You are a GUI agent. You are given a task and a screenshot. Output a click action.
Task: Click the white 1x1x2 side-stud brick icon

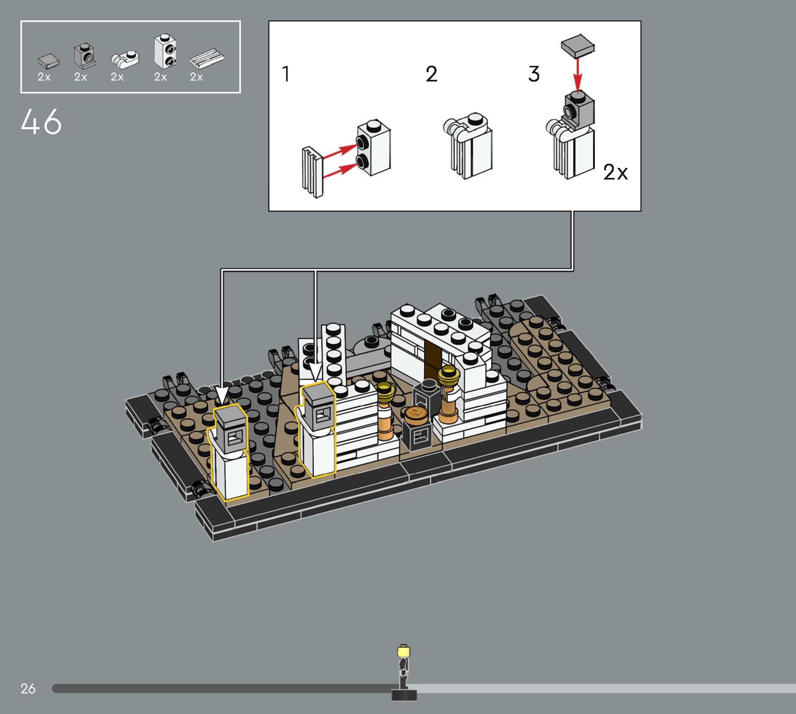click(x=165, y=52)
